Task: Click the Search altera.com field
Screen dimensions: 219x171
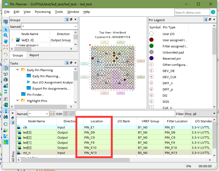Action: pos(192,12)
